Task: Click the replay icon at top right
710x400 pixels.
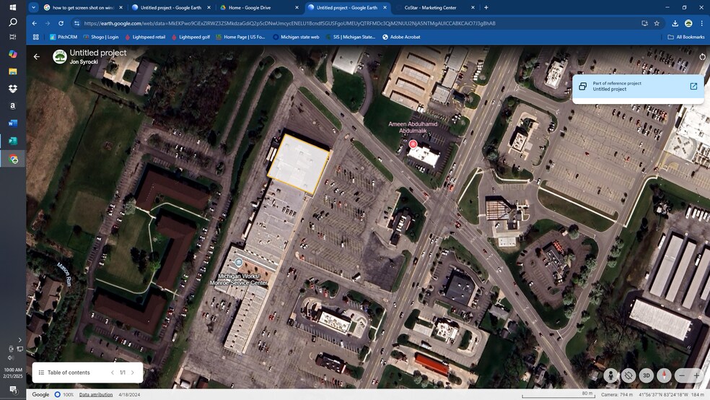Action: coord(703,56)
